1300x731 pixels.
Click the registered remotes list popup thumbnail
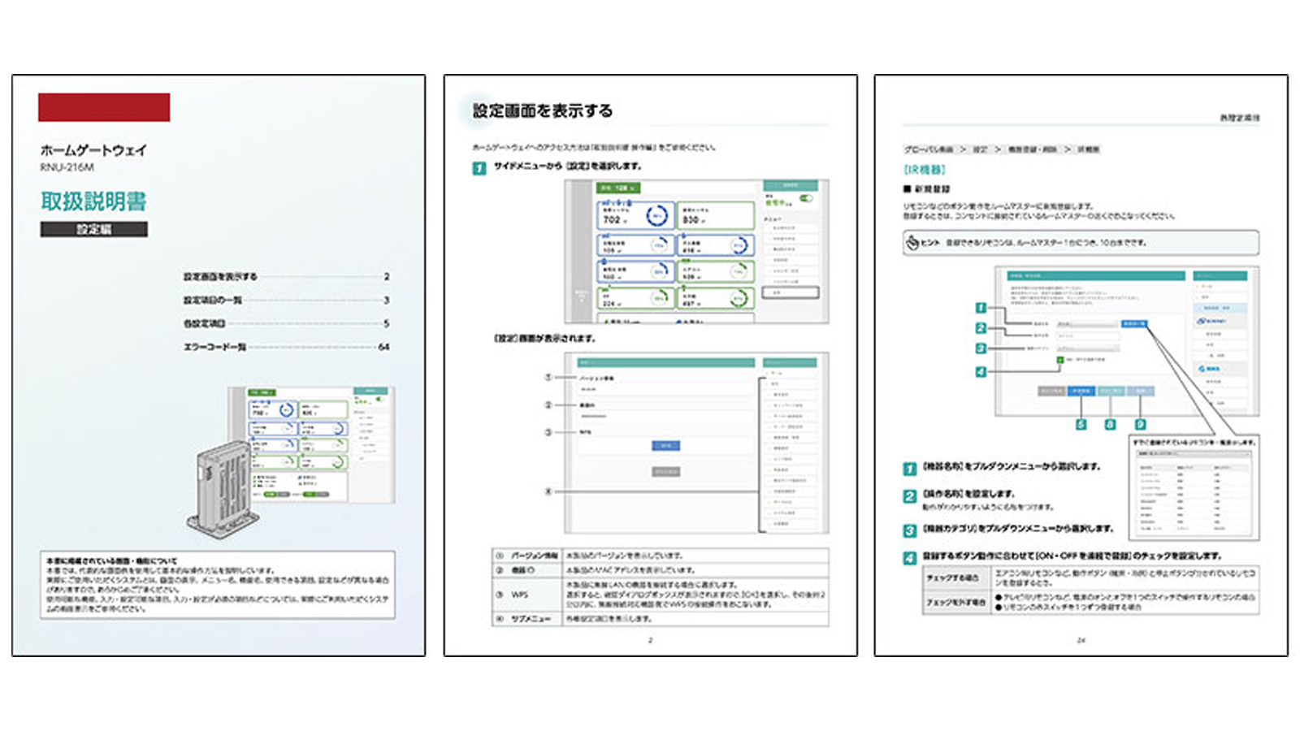click(x=1195, y=491)
